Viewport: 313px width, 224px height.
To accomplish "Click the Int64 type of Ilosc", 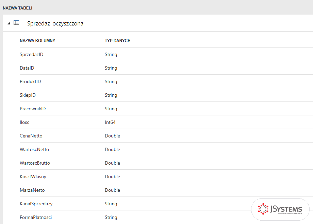I will coord(110,122).
